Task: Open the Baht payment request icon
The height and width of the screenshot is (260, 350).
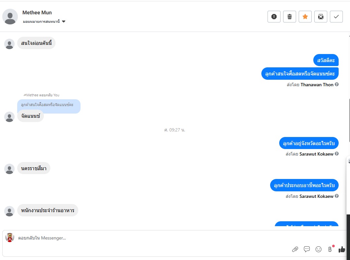Action: (330, 249)
